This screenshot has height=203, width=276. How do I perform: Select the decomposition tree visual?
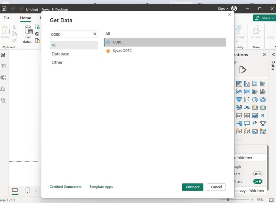point(239,123)
